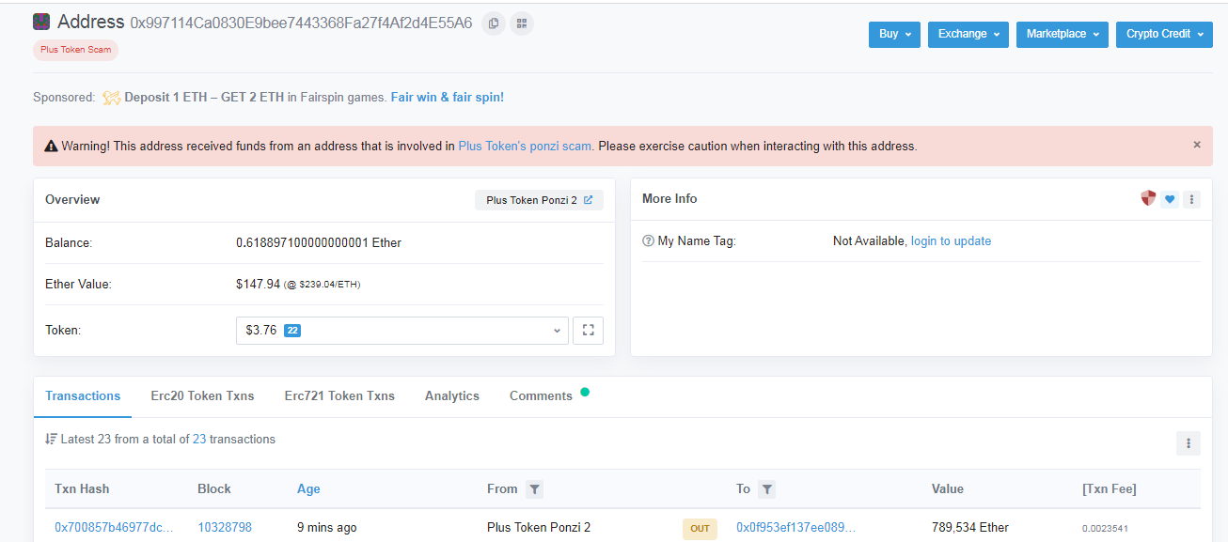1228x542 pixels.
Task: Sort transactions by the Age column
Action: [x=308, y=489]
